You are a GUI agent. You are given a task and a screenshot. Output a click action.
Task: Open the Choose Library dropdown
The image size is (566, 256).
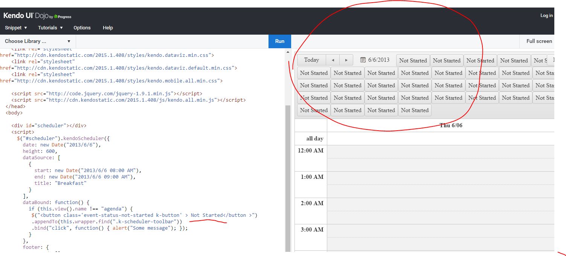38,41
